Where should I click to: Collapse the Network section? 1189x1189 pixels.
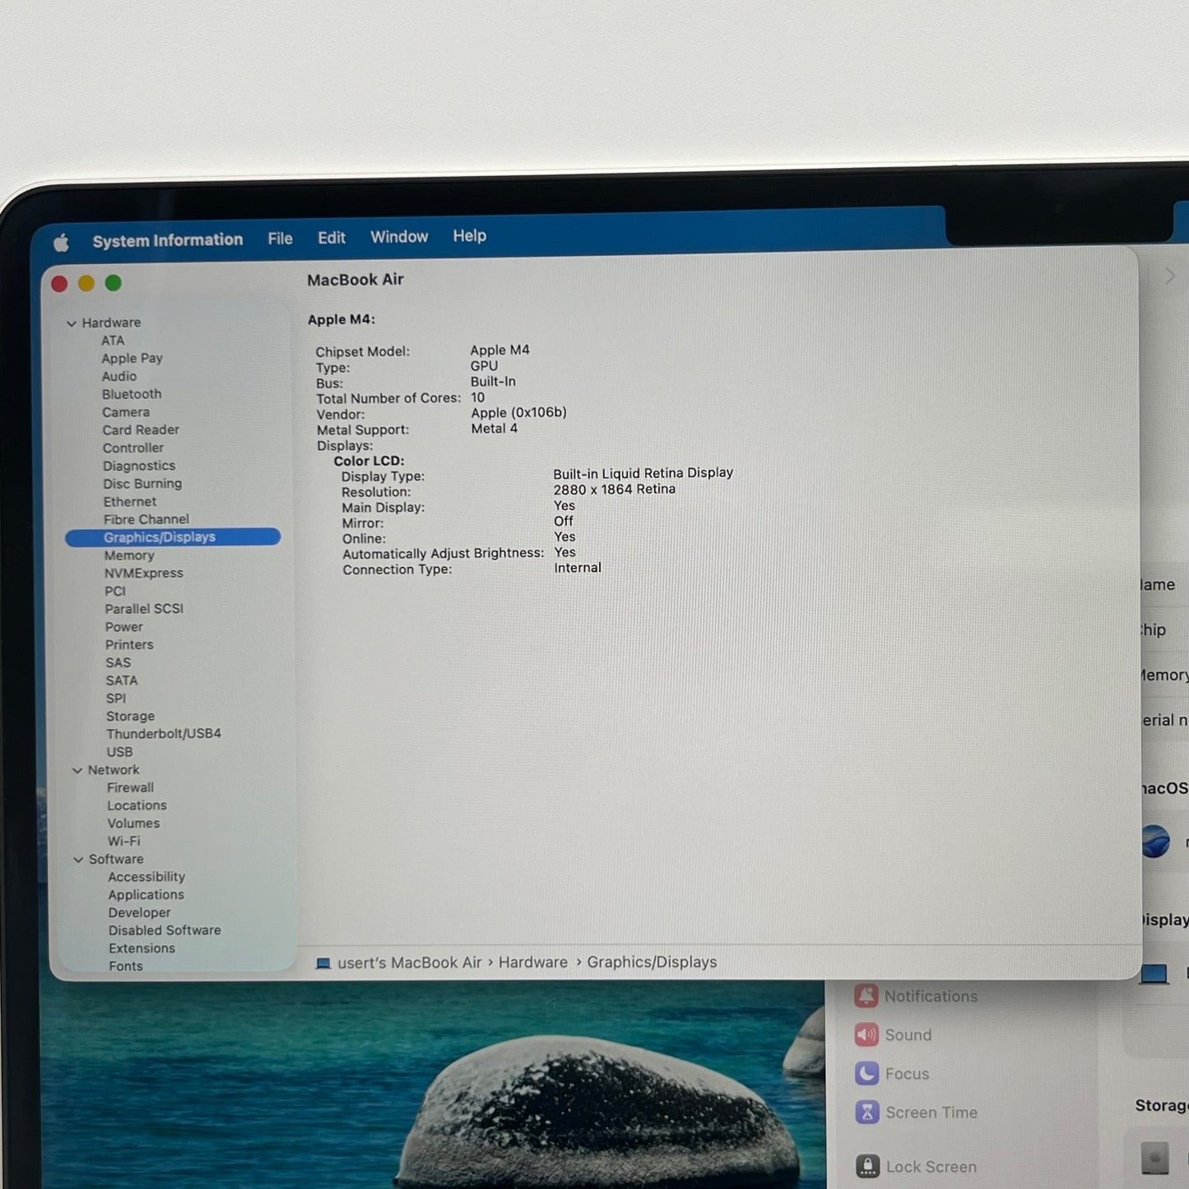77,771
